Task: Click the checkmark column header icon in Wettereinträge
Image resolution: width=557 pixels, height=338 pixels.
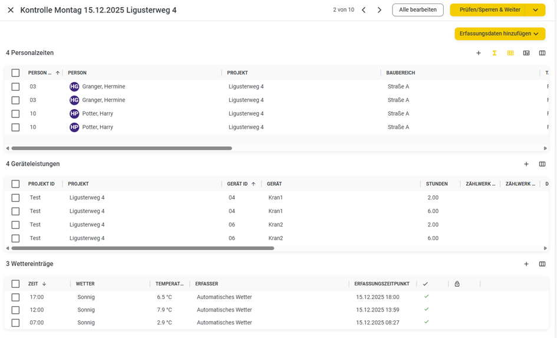Action: 425,284
